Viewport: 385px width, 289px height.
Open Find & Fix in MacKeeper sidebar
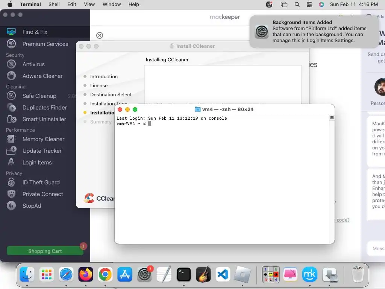45,32
